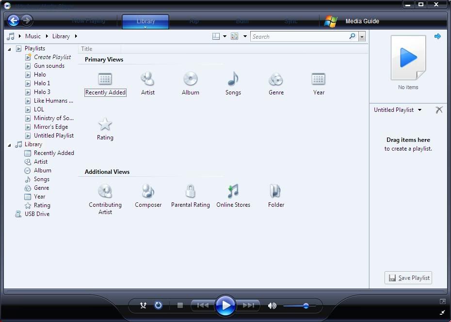Click the Library breadcrumb
Image resolution: width=451 pixels, height=322 pixels.
(61, 36)
